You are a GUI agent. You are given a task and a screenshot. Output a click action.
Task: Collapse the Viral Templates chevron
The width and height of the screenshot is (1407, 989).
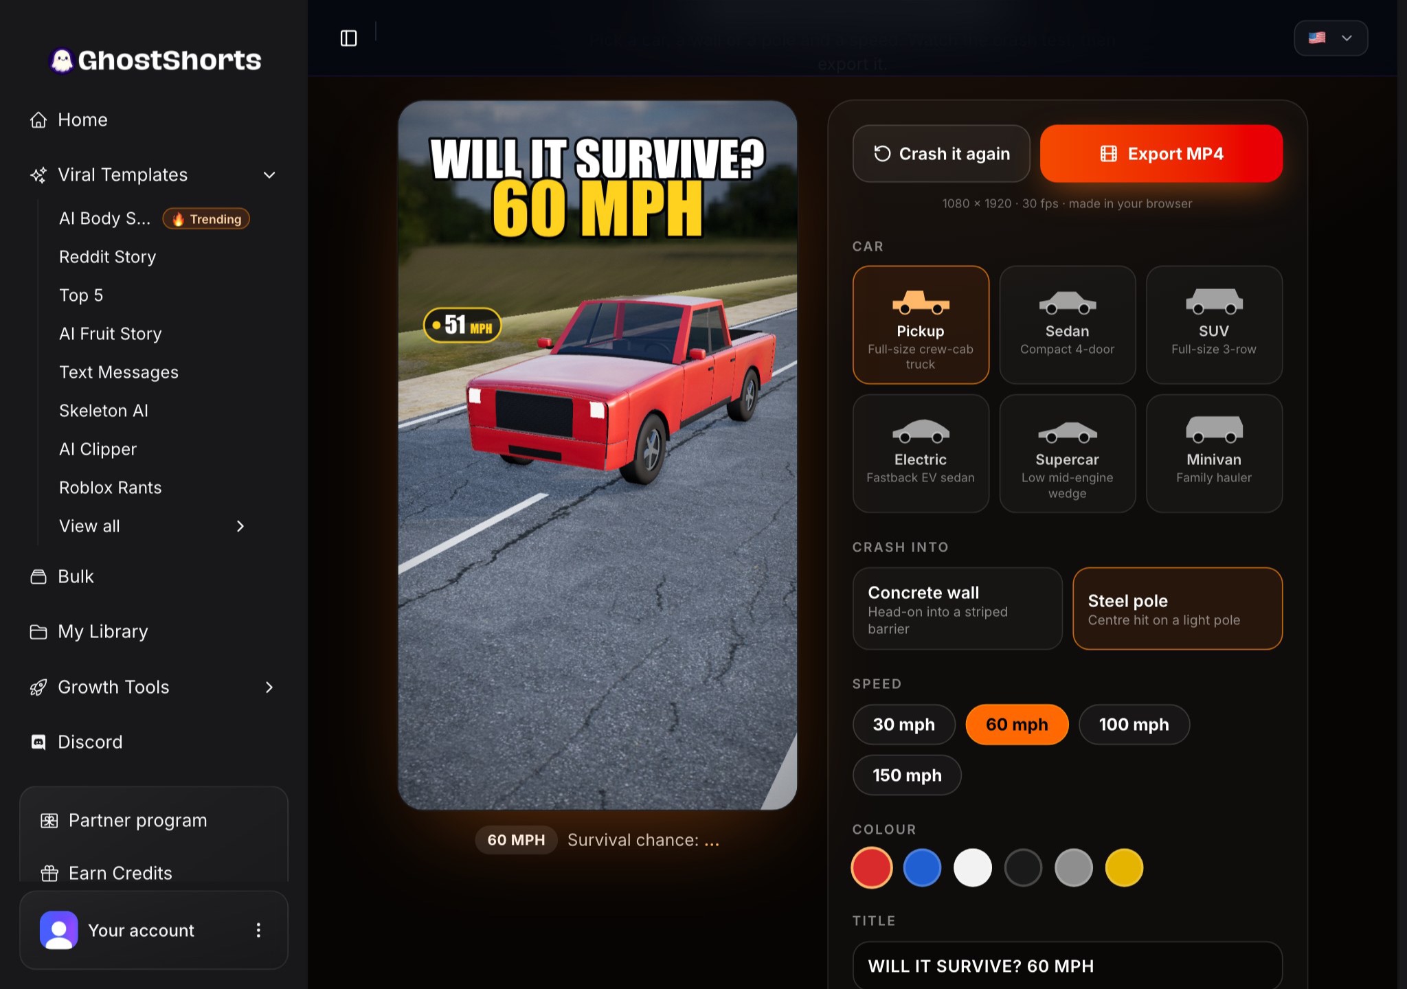click(269, 175)
